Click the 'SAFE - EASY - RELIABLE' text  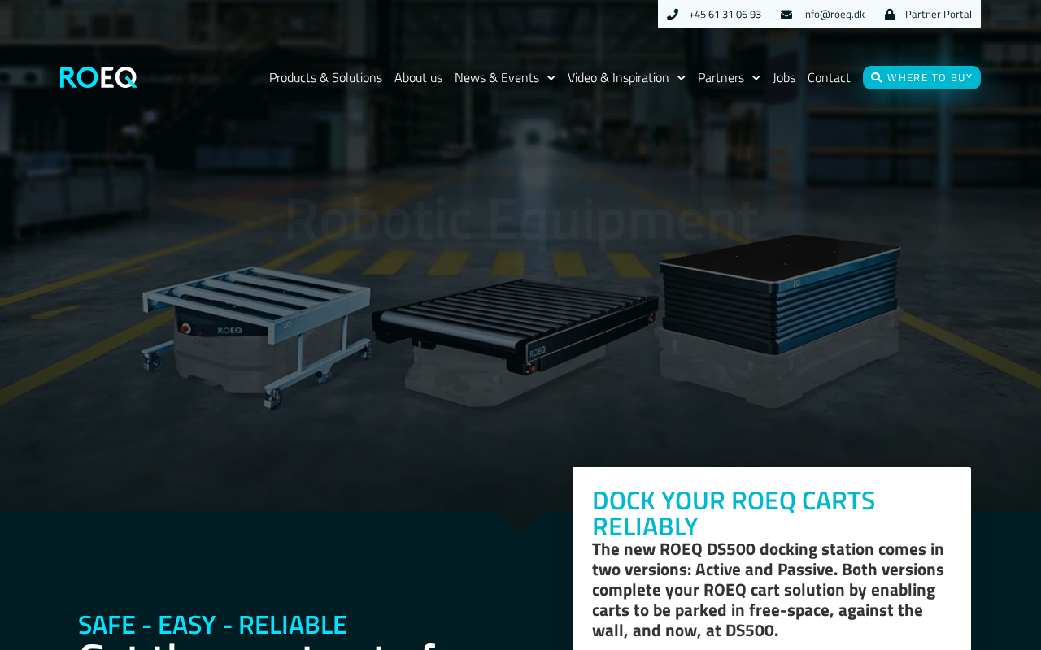click(x=212, y=624)
